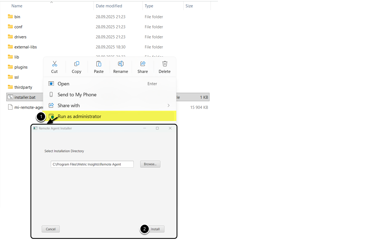Click the Delete trash icon

(165, 64)
